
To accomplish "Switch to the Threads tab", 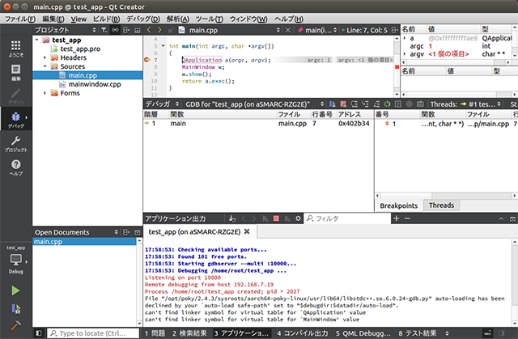I will pos(441,206).
